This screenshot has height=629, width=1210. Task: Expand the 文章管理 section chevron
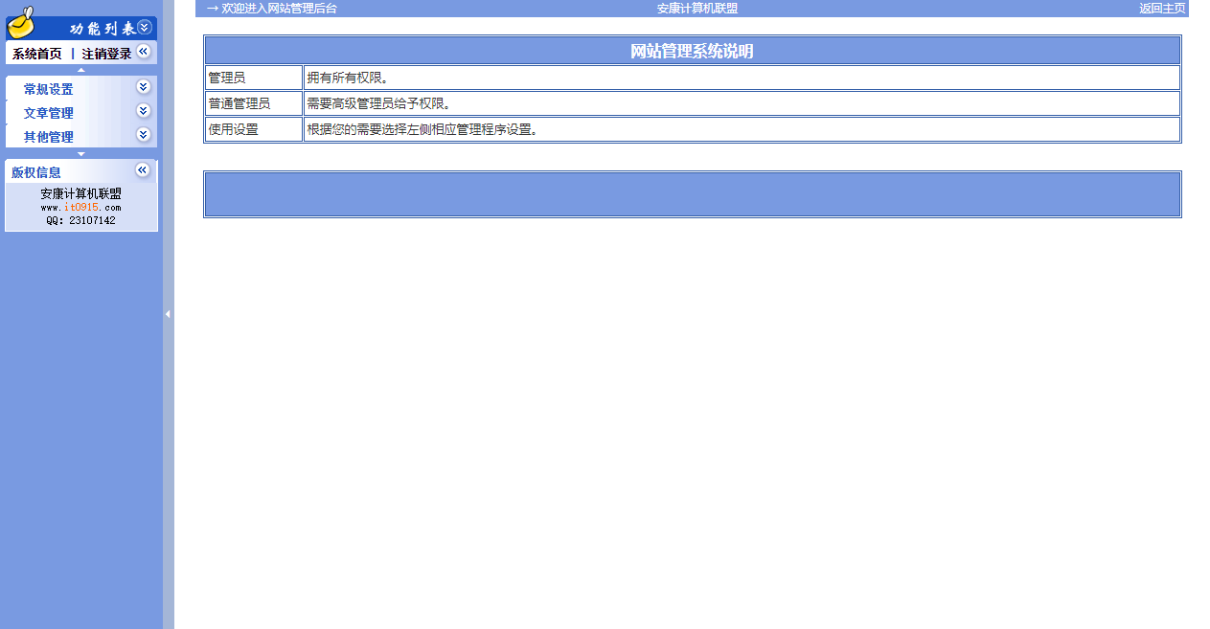click(144, 111)
